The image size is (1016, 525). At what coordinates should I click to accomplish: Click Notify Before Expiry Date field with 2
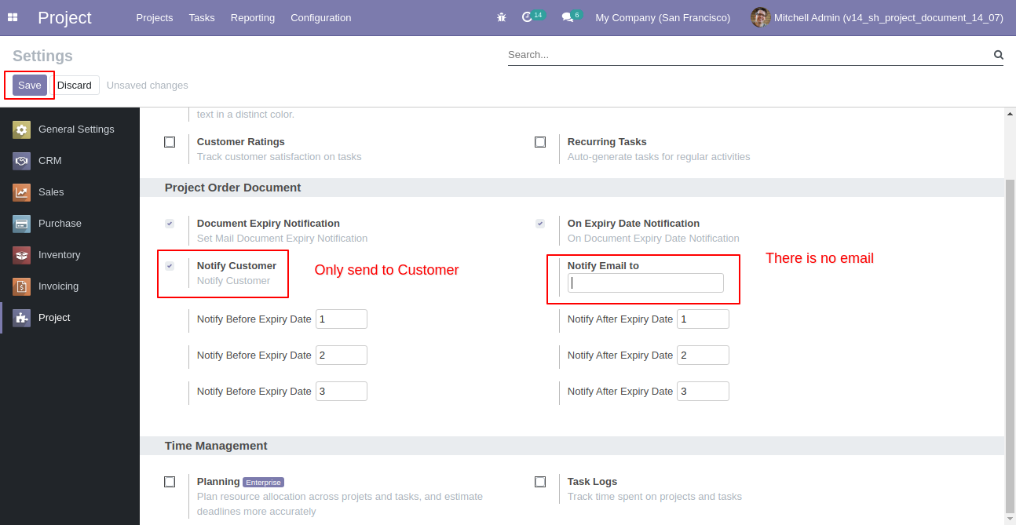pyautogui.click(x=342, y=355)
